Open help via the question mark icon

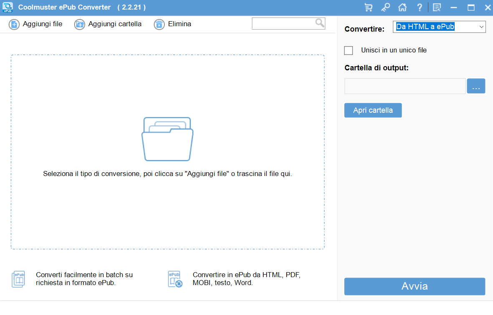click(x=420, y=7)
